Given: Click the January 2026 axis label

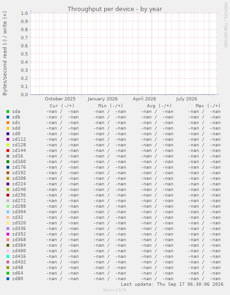Looking at the screenshot, I should click(103, 99).
